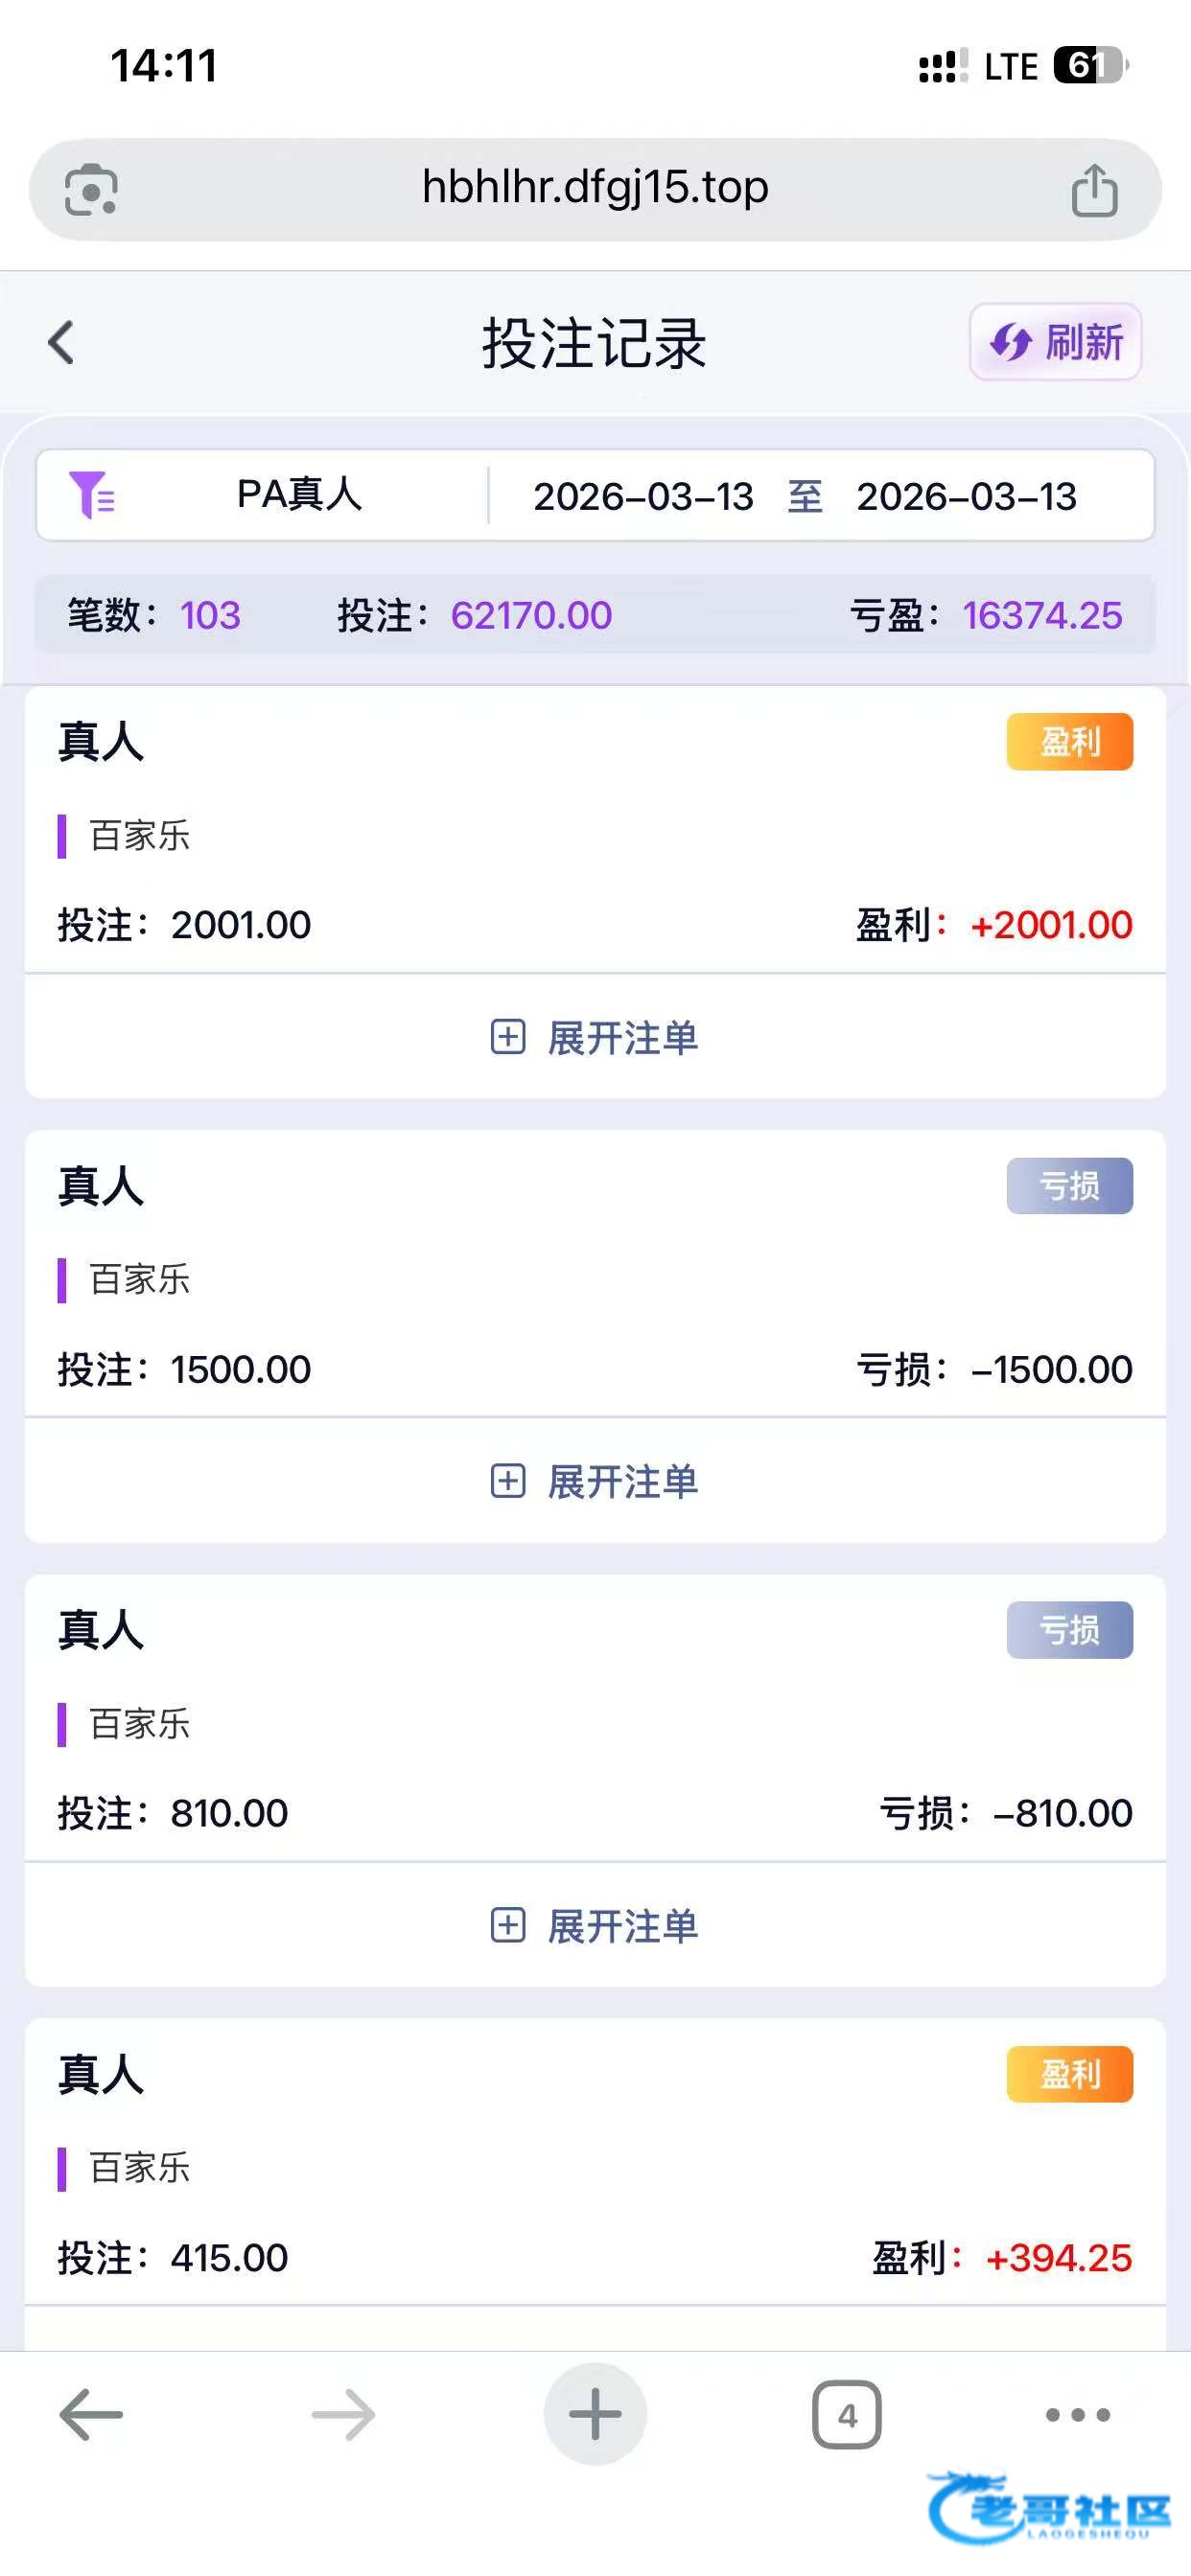Select the start date 2026-03-13
Screen dimensions: 1191x2576
pyautogui.click(x=643, y=496)
